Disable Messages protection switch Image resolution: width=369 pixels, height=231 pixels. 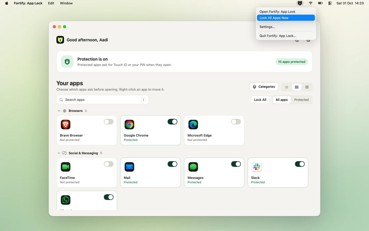point(236,164)
